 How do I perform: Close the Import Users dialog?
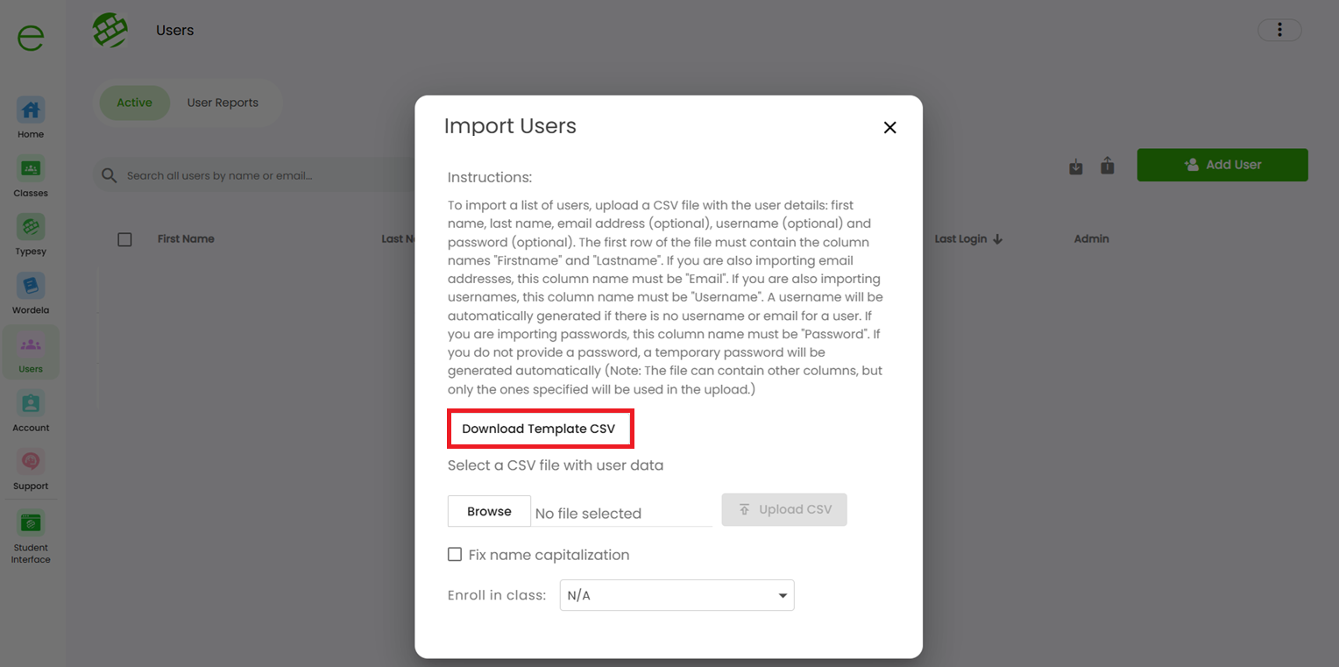(x=889, y=127)
